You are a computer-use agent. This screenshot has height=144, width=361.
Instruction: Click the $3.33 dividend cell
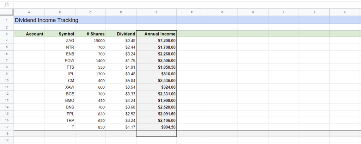tap(121, 94)
